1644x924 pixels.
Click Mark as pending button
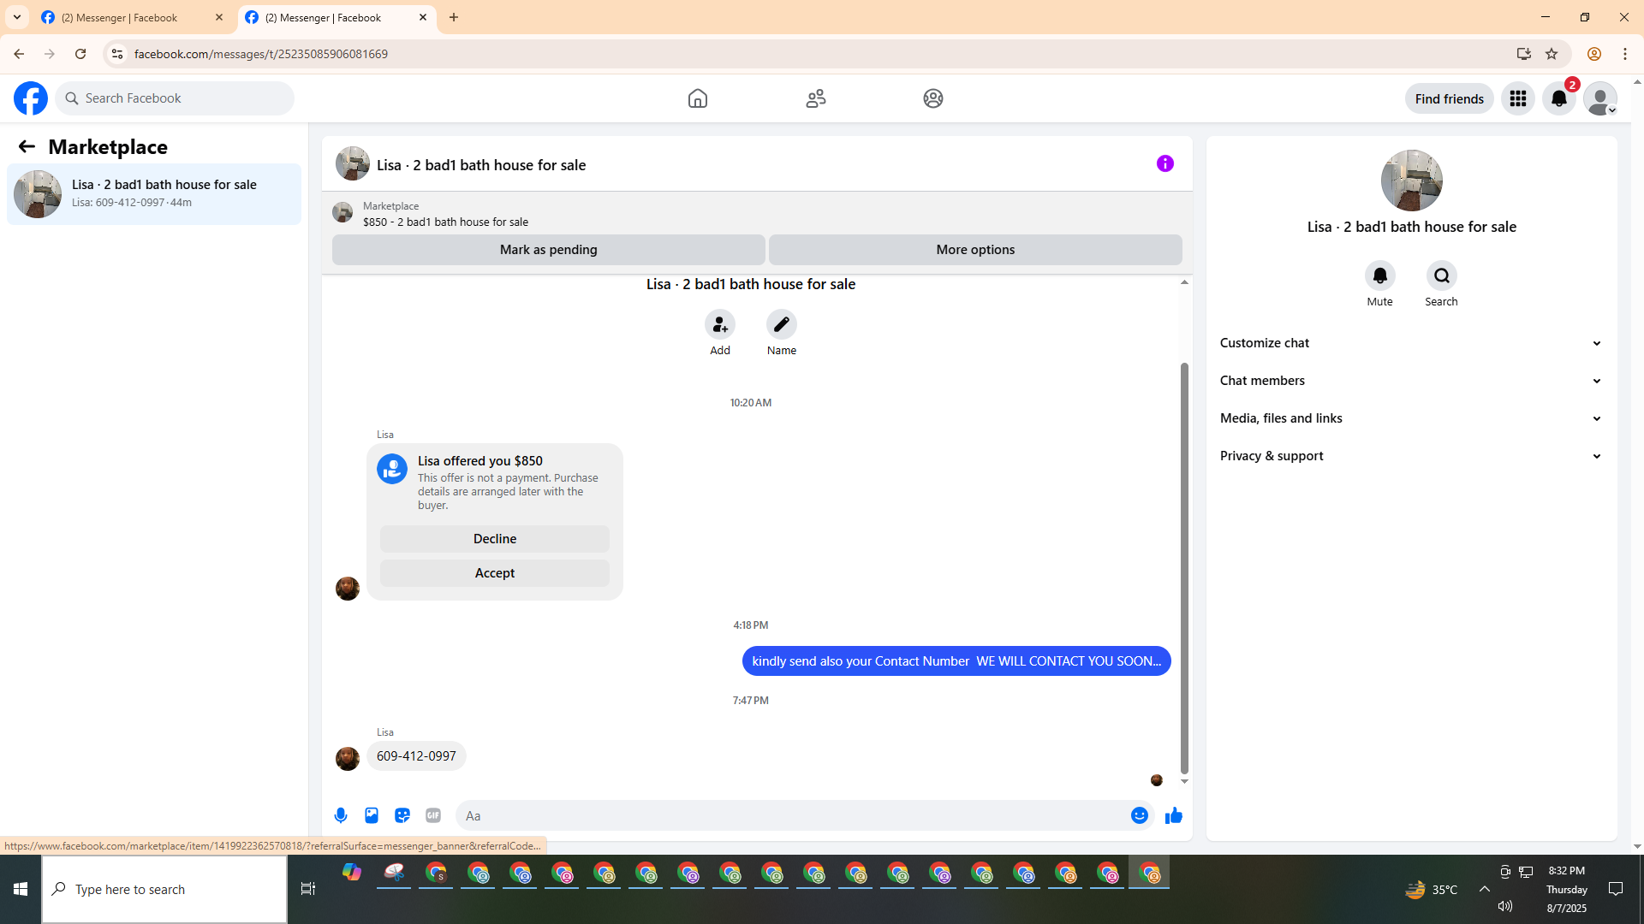549,250
